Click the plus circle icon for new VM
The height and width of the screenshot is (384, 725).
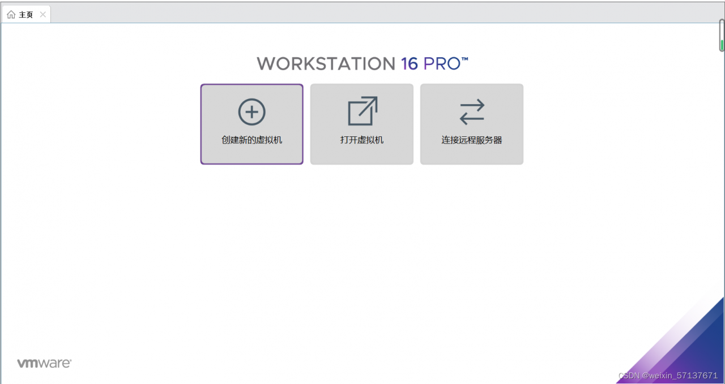(x=251, y=111)
